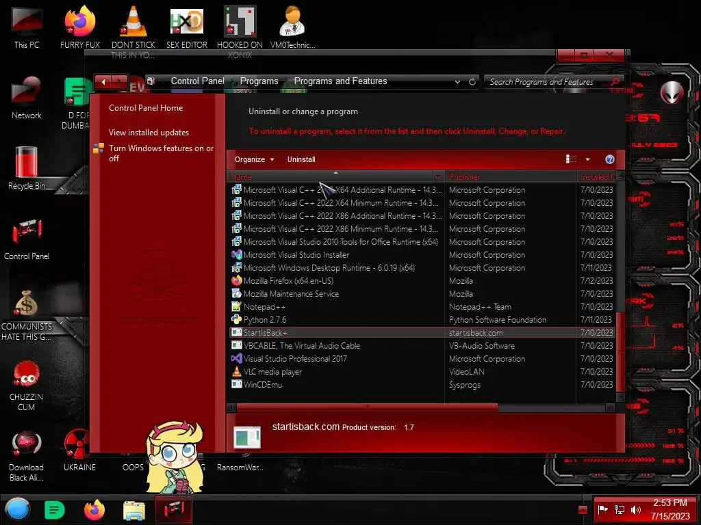Click the Alienware alien head gadget
The height and width of the screenshot is (525, 701).
tap(672, 92)
